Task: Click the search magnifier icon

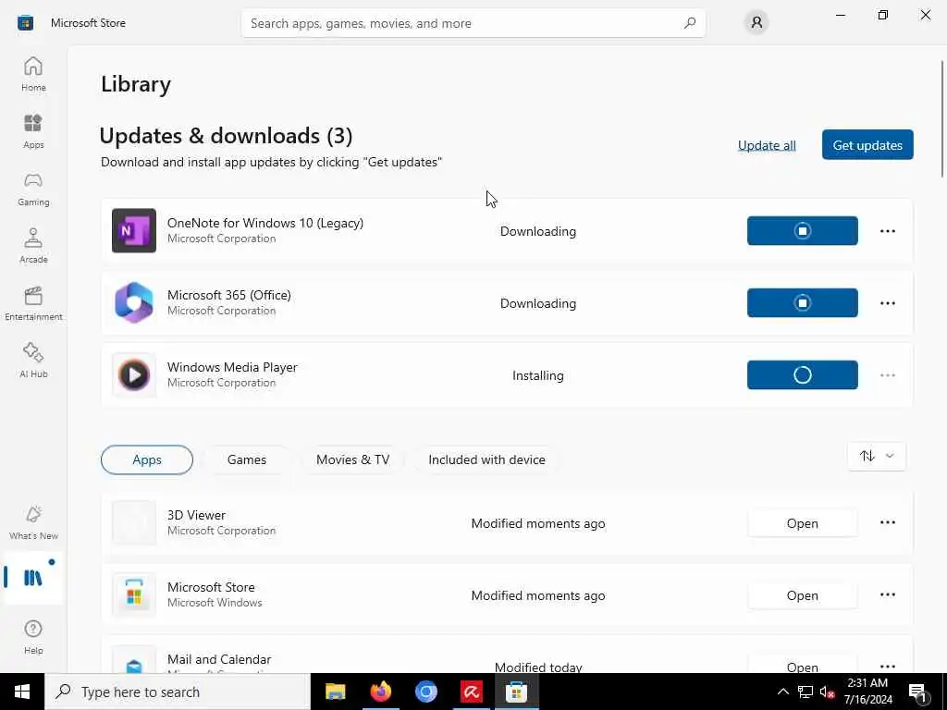Action: click(690, 23)
